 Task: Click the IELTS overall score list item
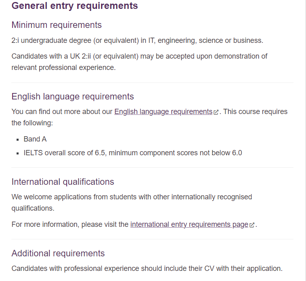coord(133,153)
